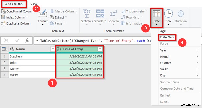Select the Stephen cell

(32, 56)
